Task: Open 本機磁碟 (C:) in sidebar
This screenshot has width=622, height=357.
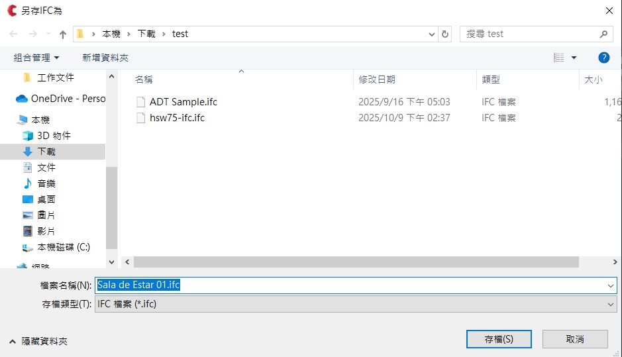Action: click(x=64, y=247)
